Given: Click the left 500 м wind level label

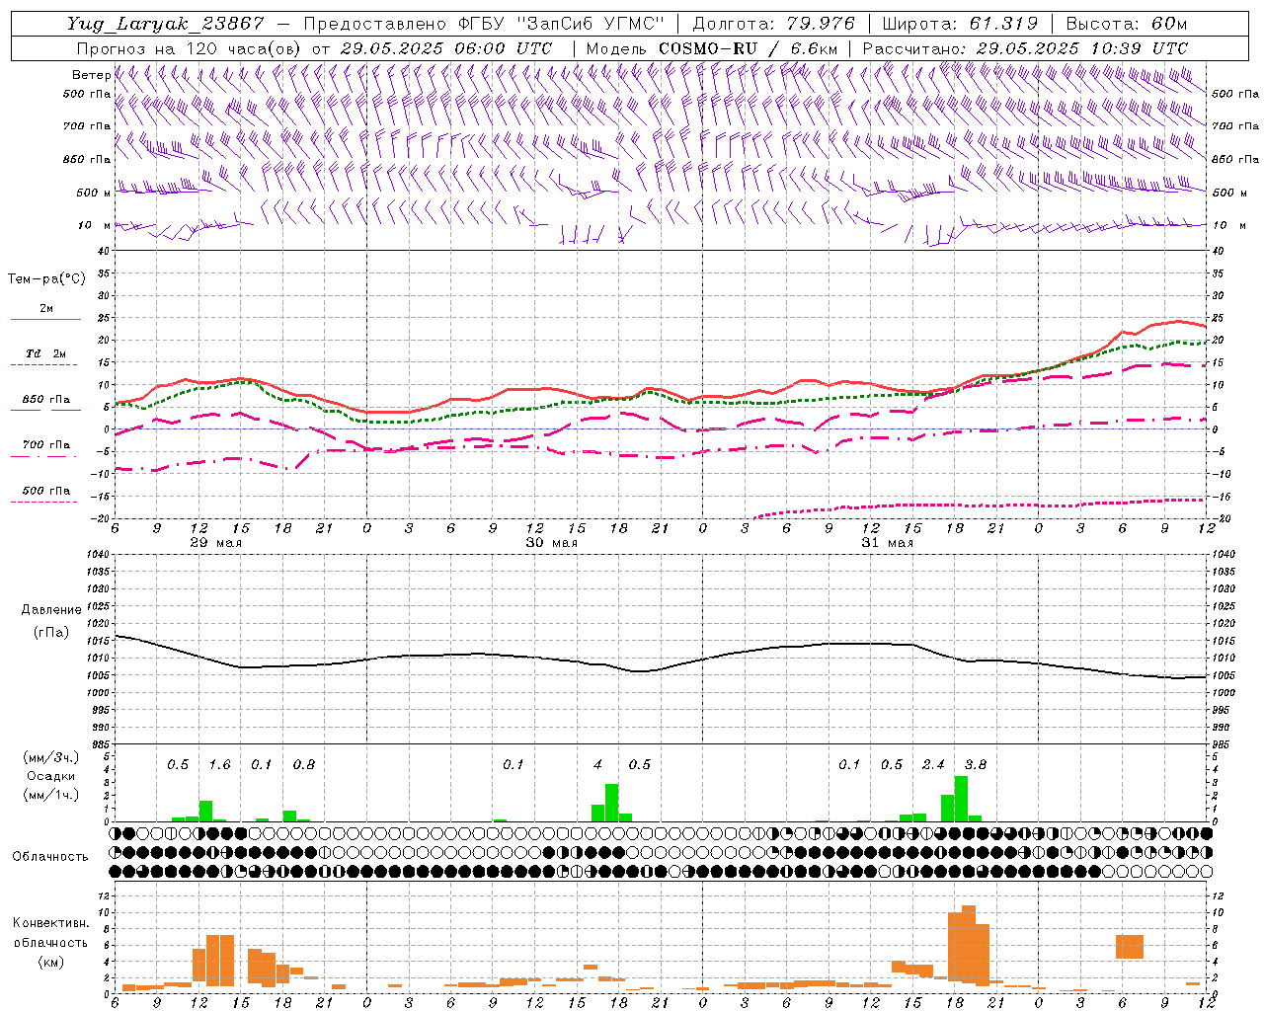Looking at the screenshot, I should coord(94,193).
